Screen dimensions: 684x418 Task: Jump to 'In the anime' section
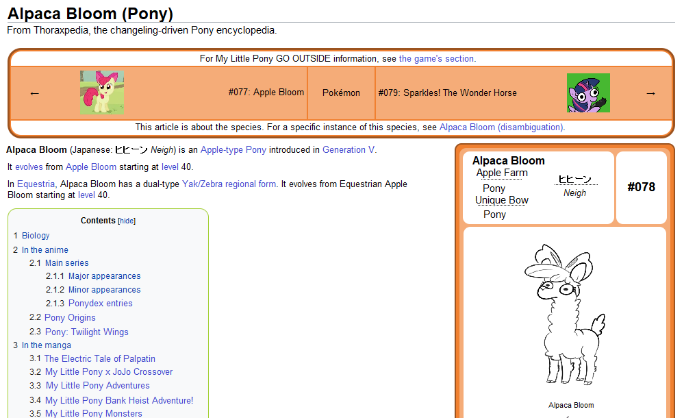click(45, 250)
